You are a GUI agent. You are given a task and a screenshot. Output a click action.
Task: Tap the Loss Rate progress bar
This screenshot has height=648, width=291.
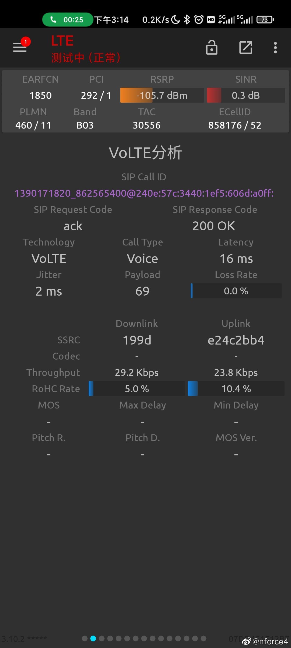236,291
